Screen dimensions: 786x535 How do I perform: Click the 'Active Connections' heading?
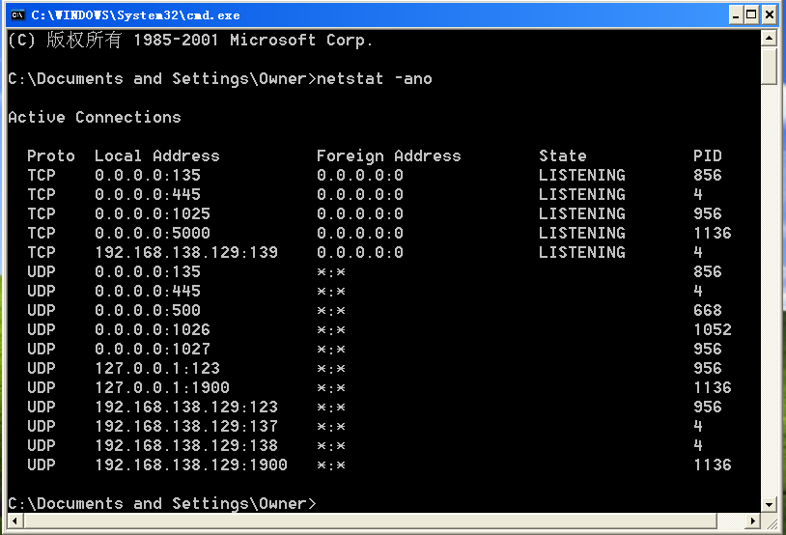(94, 117)
